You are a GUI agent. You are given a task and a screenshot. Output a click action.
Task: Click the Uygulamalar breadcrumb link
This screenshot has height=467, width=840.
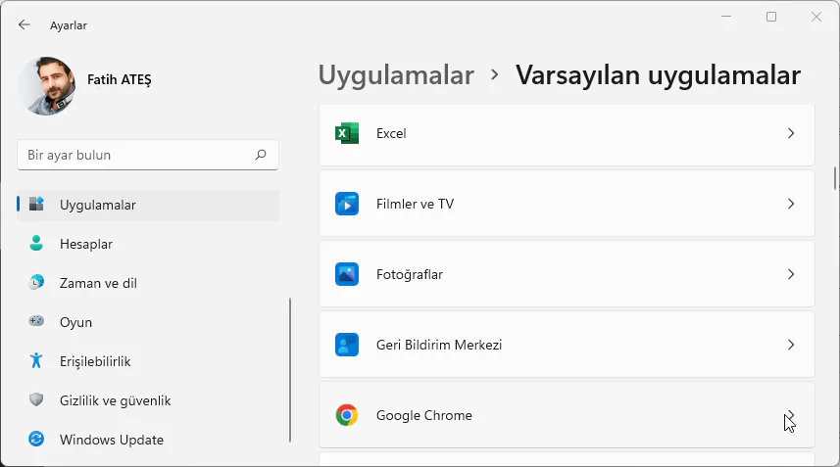pyautogui.click(x=396, y=74)
